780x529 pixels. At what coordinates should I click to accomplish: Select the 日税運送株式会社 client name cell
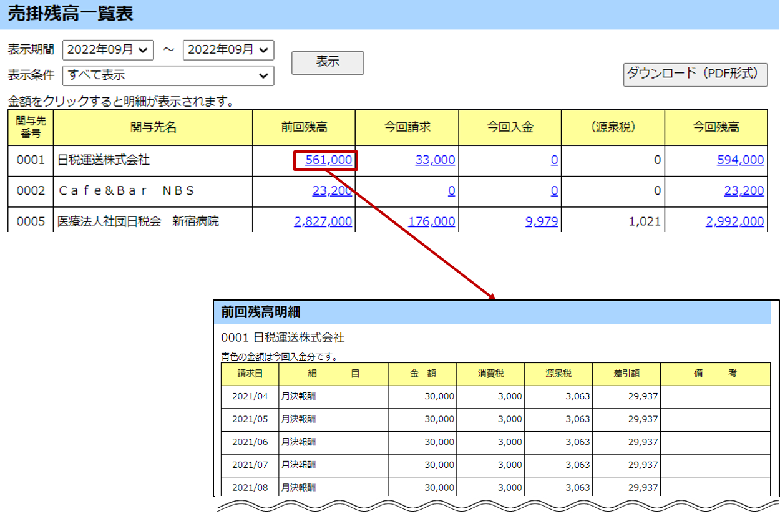tap(104, 160)
